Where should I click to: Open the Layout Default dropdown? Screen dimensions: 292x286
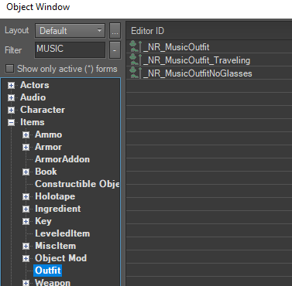[70, 31]
